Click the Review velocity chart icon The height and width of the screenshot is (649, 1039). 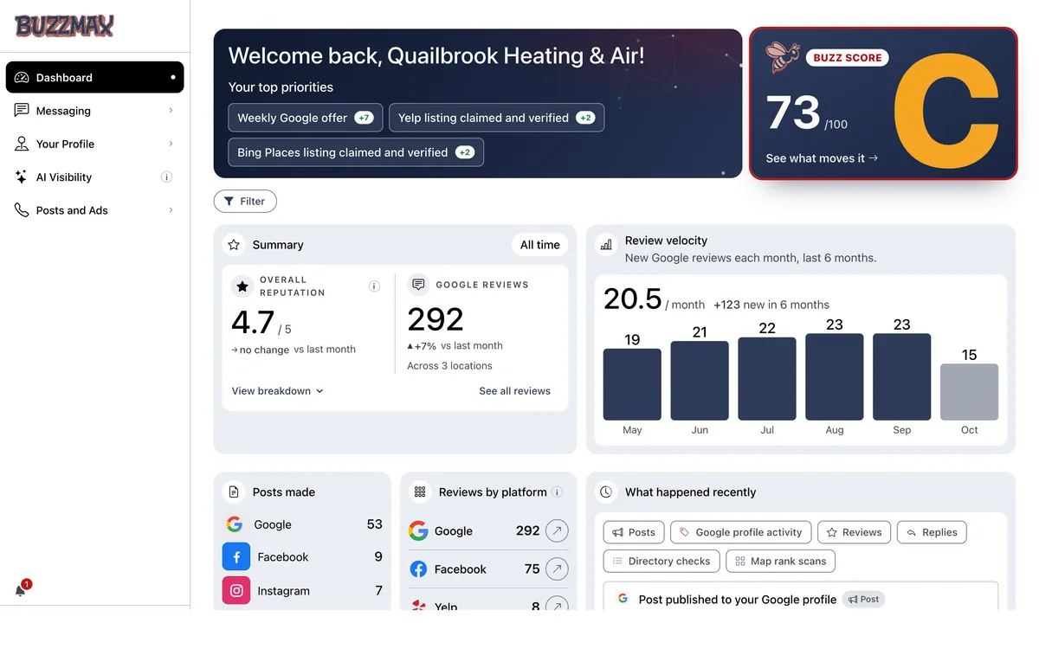click(606, 245)
